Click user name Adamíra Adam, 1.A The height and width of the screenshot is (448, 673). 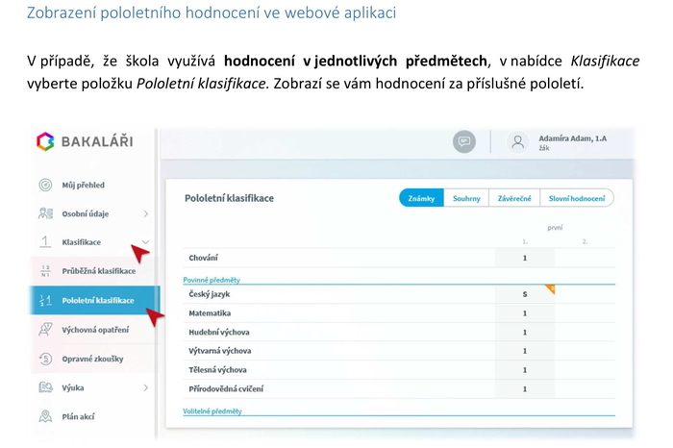tap(573, 138)
